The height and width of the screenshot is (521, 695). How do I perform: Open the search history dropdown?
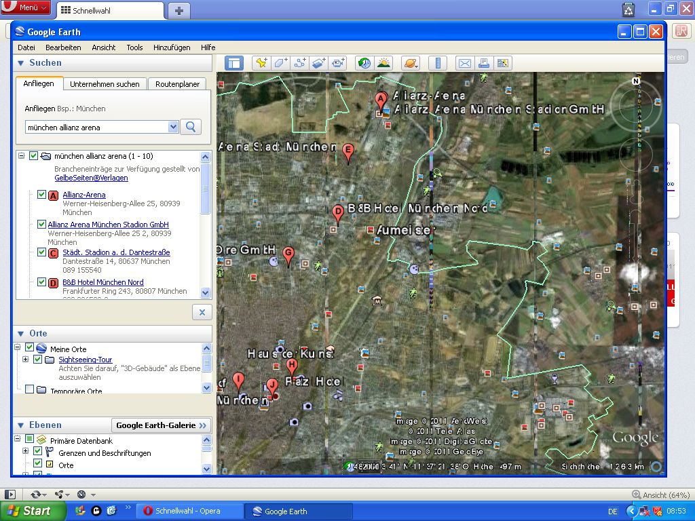point(173,127)
